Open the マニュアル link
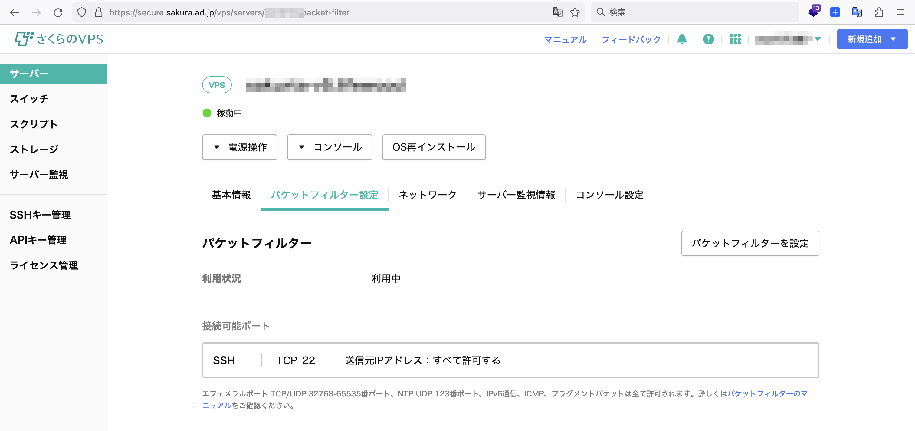The width and height of the screenshot is (915, 431). pos(565,39)
